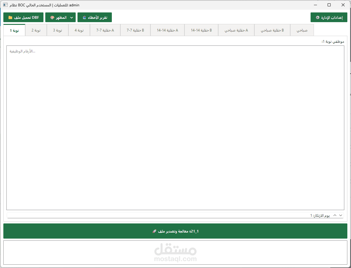The width and height of the screenshot is (351, 268).
Task: Switch to the نوبة 1 tab
Action: click(14, 30)
